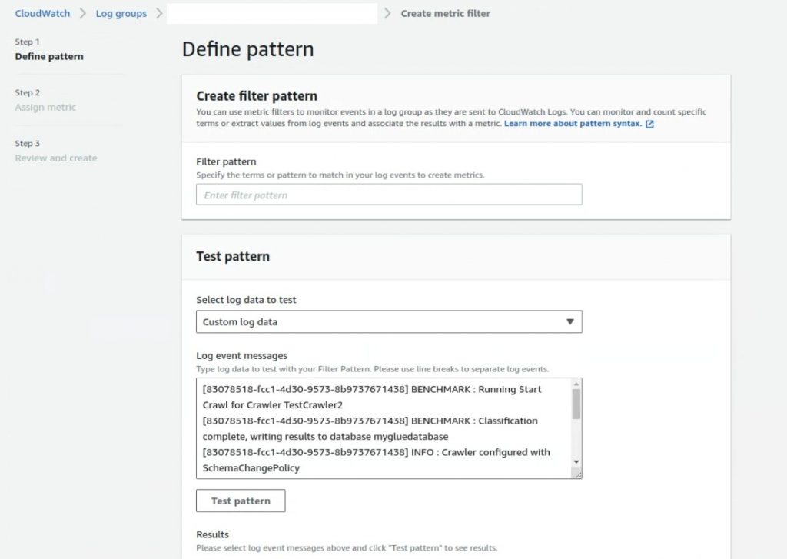787x559 pixels.
Task: Click the redacted log group name breadcrumb
Action: pyautogui.click(x=272, y=14)
